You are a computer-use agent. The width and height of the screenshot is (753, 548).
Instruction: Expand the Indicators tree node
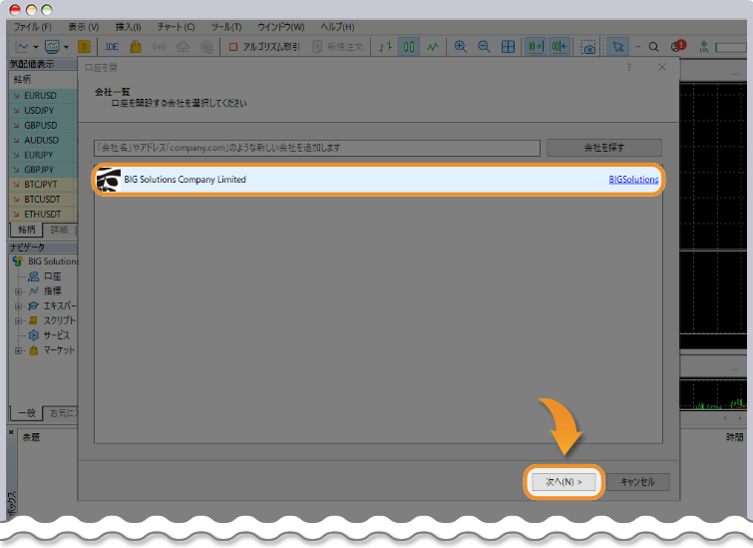click(x=18, y=291)
